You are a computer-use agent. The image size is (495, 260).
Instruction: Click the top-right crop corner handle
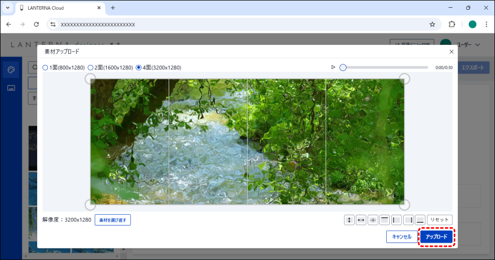click(x=405, y=78)
